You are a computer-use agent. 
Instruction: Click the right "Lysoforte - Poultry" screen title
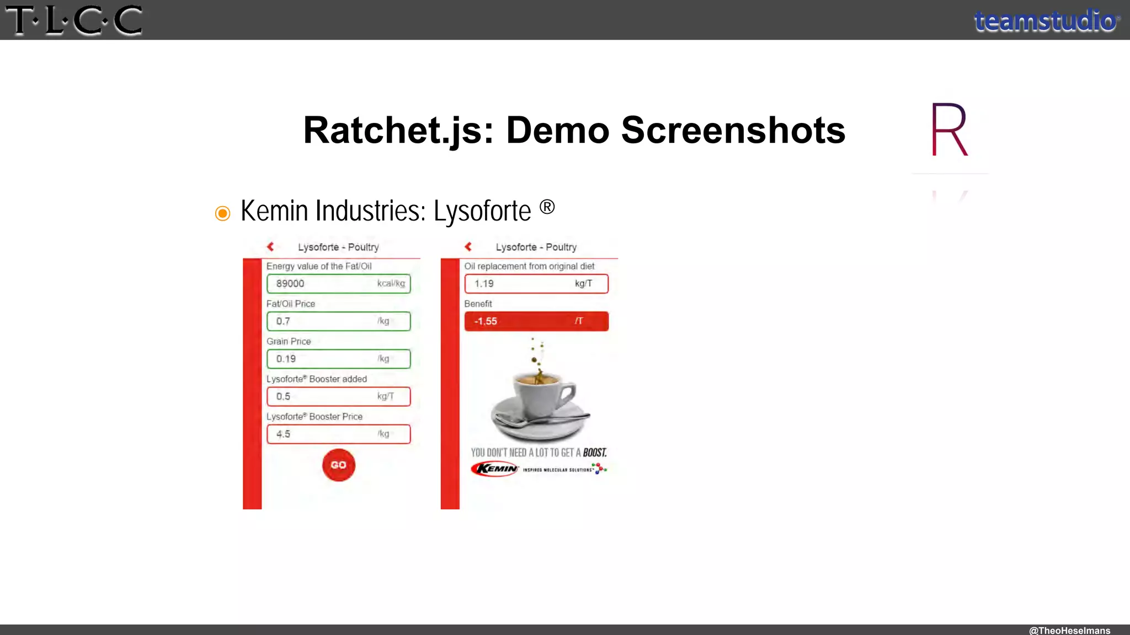(536, 247)
